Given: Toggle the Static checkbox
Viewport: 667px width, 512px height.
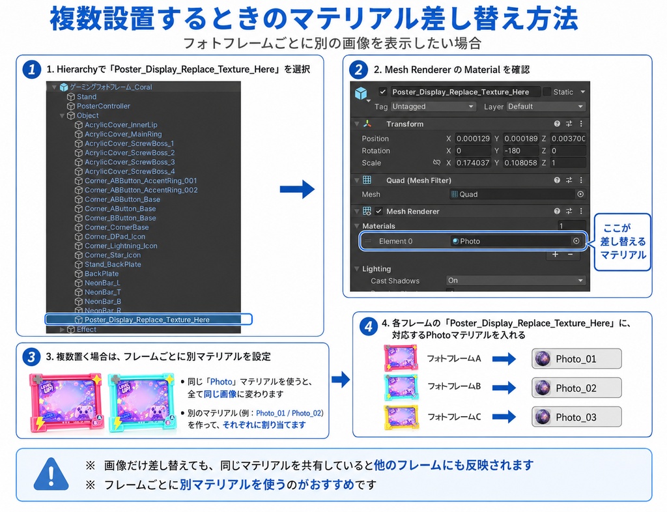Looking at the screenshot, I should click(x=547, y=91).
